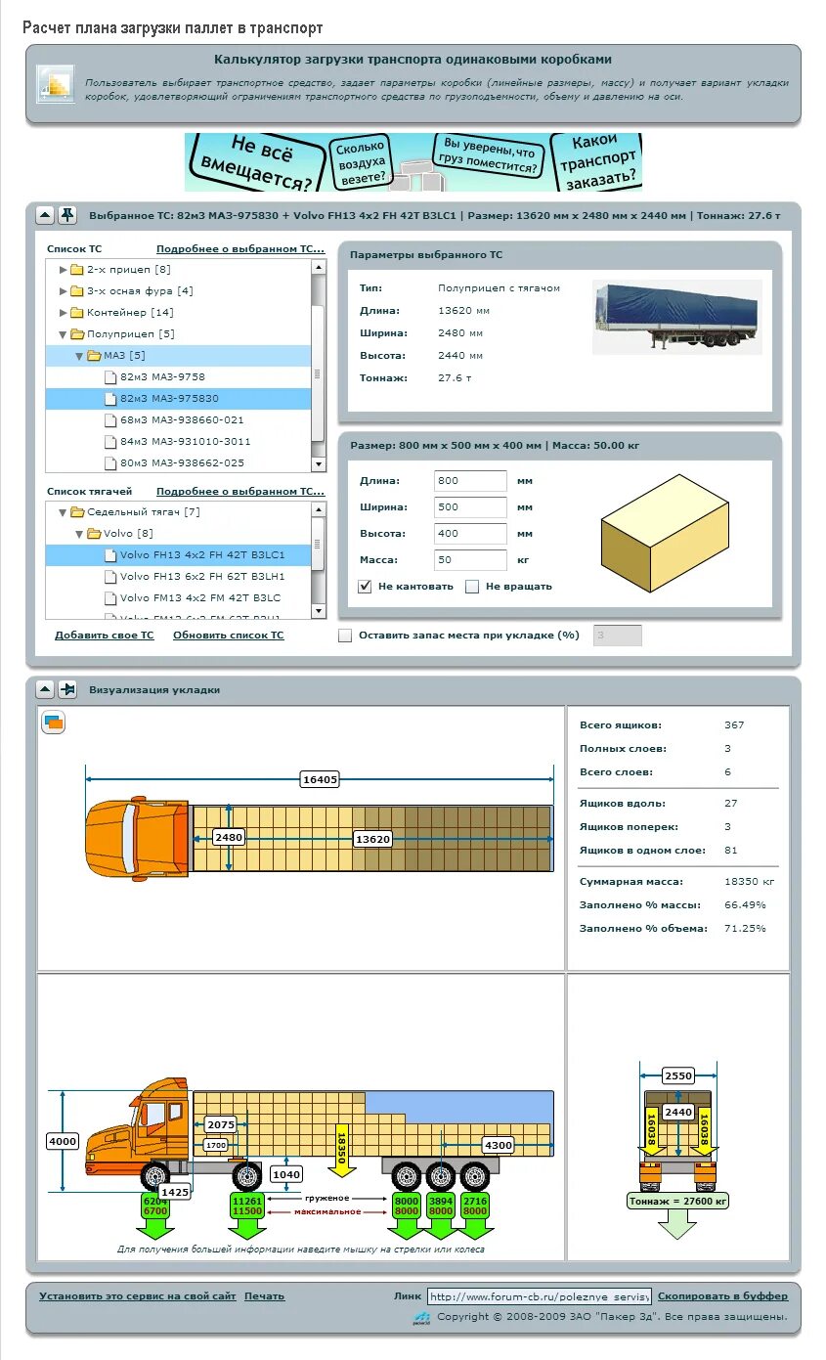Toggle the Не кантовать checkbox
Viewport: 826px width, 1360px height.
(x=366, y=587)
